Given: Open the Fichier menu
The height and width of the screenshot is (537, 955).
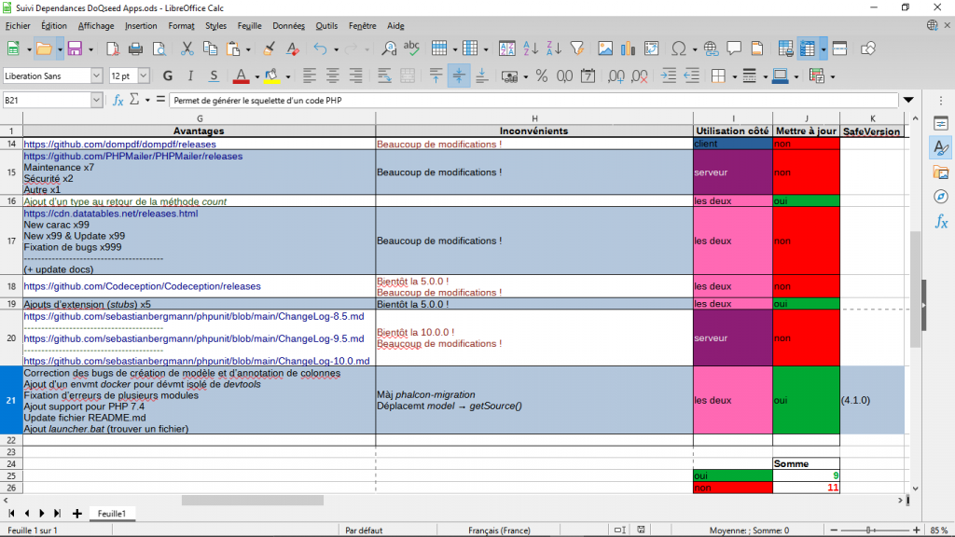Looking at the screenshot, I should click(x=18, y=25).
